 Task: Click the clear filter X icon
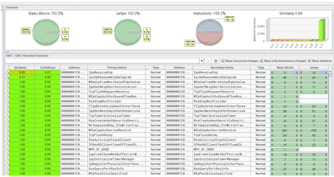(x=208, y=61)
